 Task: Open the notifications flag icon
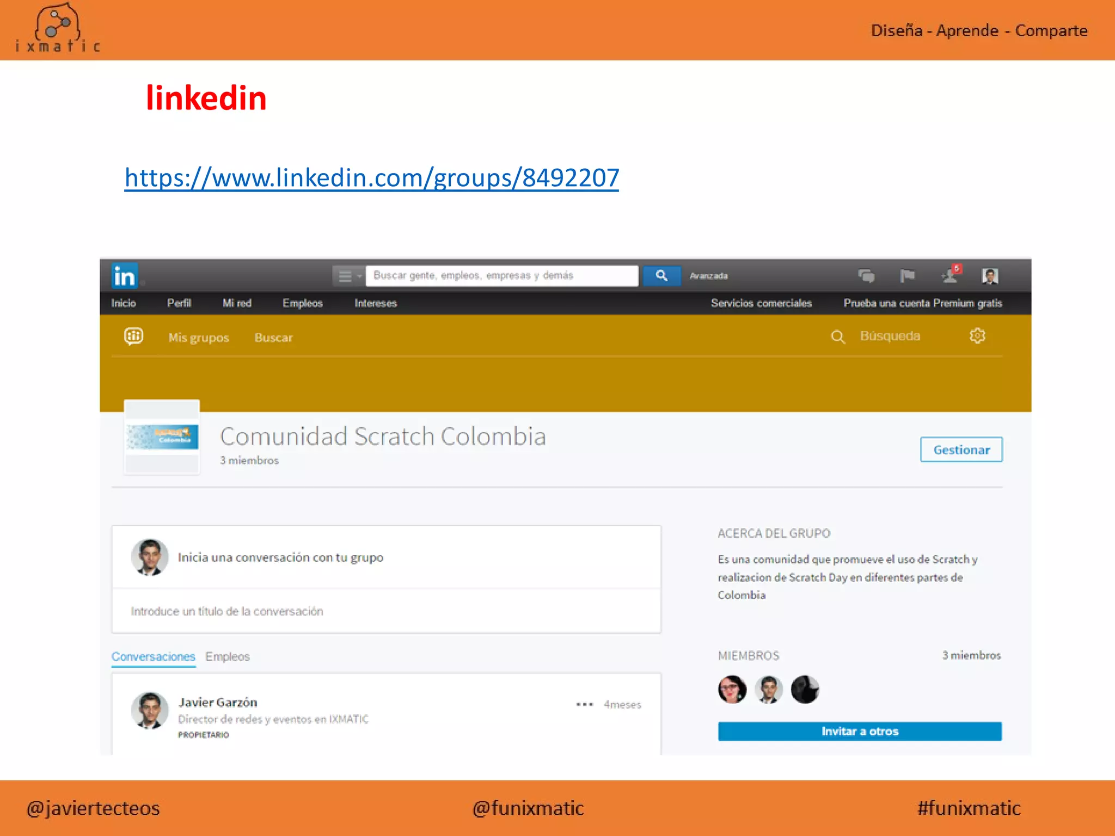click(907, 276)
